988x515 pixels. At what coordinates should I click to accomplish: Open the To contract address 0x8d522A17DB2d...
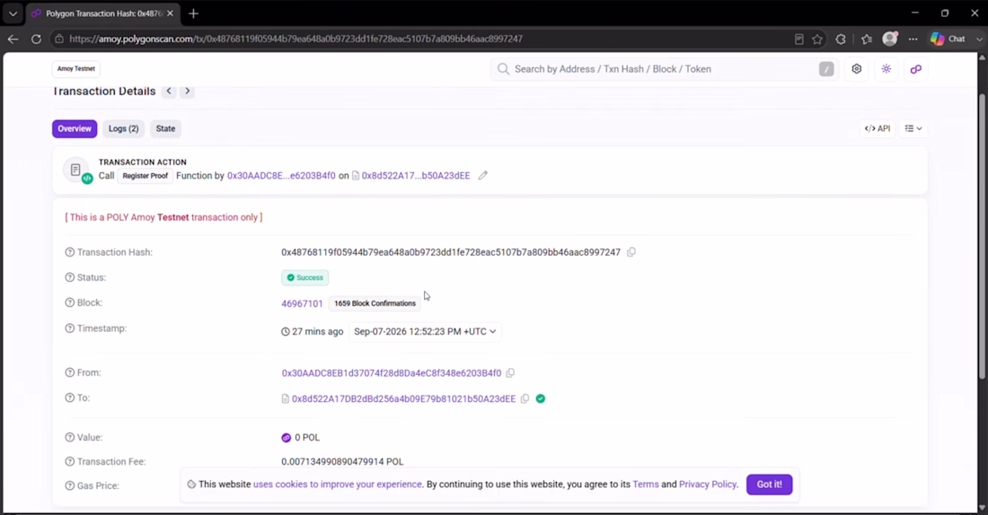[x=403, y=398]
